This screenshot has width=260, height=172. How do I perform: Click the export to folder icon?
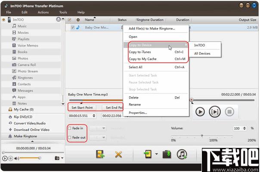167,154
